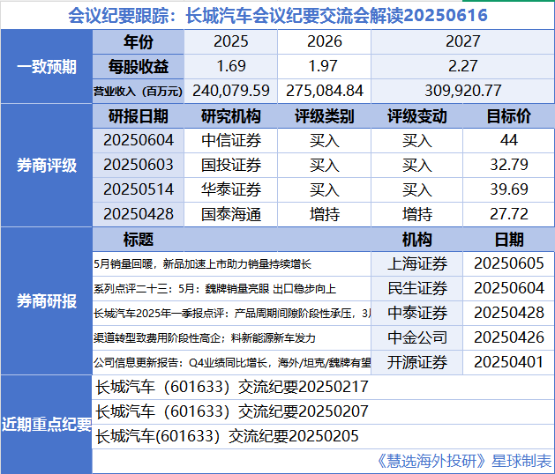Select the 上海证券 cell
The width and height of the screenshot is (555, 474).
[416, 264]
